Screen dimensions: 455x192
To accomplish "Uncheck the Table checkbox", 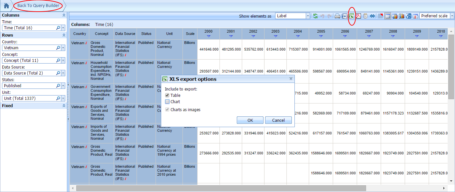I will [x=167, y=96].
